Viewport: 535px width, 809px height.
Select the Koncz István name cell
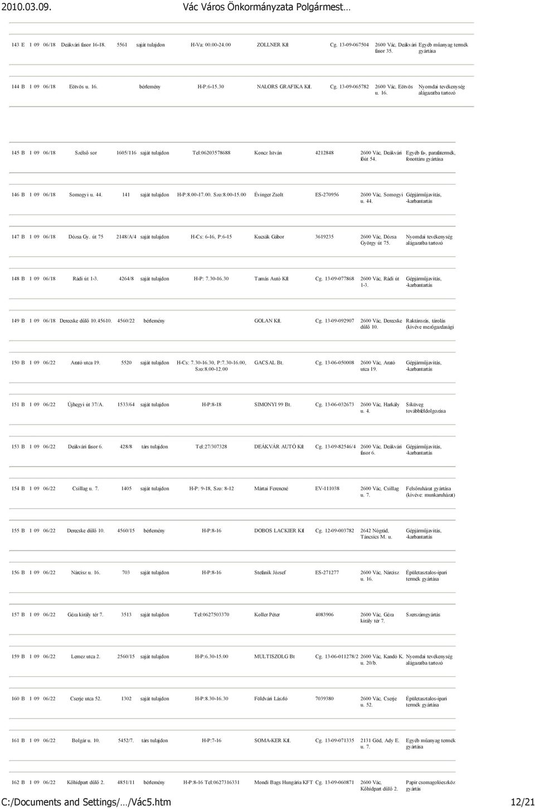[x=267, y=153]
